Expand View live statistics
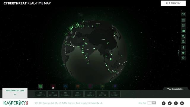 point(175,89)
